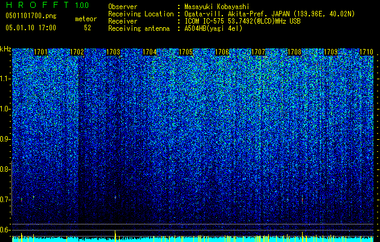Click the 1702 time marker
This screenshot has width=380, height=242.
77,52
